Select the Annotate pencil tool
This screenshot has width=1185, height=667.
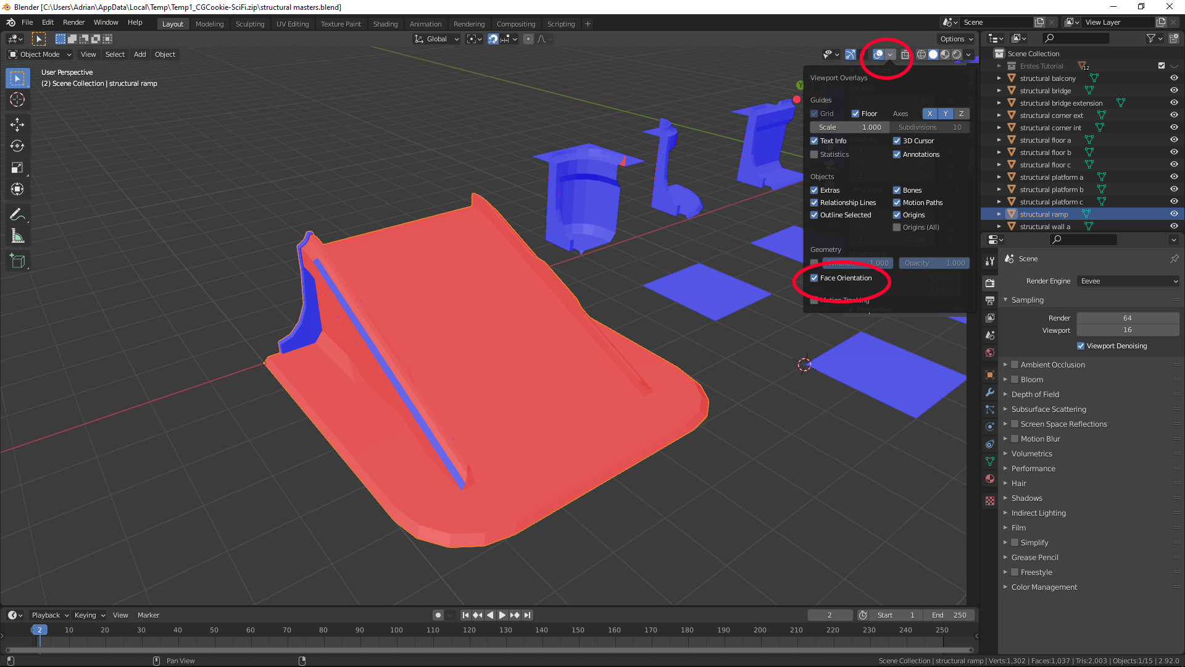[17, 214]
